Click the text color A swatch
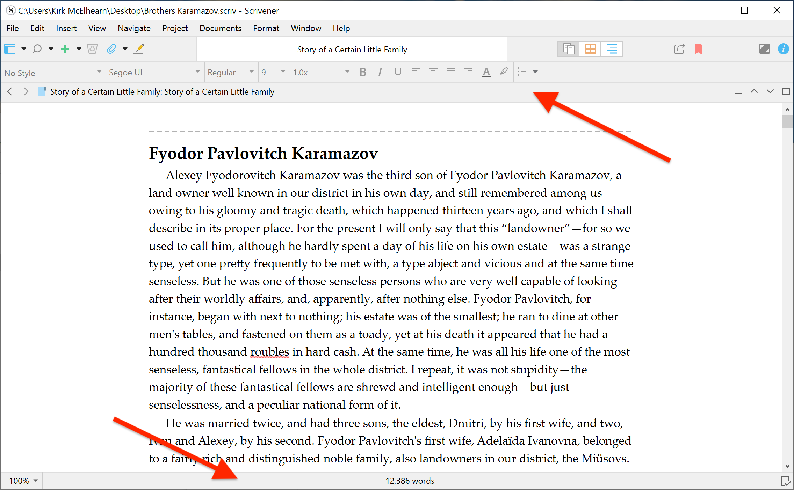Image resolution: width=794 pixels, height=490 pixels. [x=486, y=72]
